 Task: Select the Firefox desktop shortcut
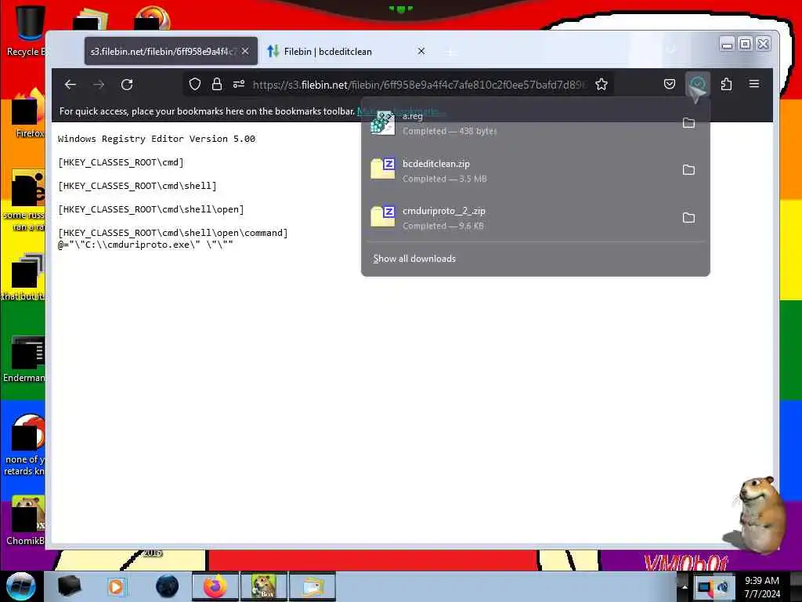tap(27, 114)
